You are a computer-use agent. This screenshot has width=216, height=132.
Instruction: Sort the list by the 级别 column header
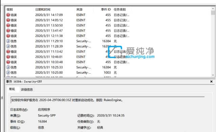click(9, 10)
